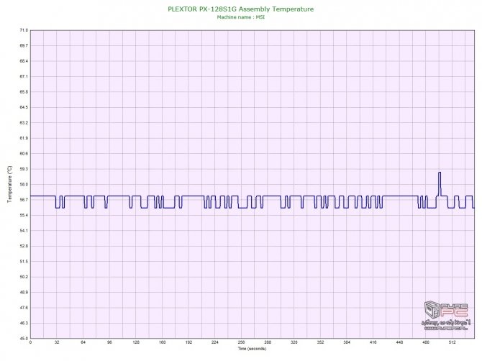
Task: Click the 0 tick on time axis
Action: coord(30,342)
